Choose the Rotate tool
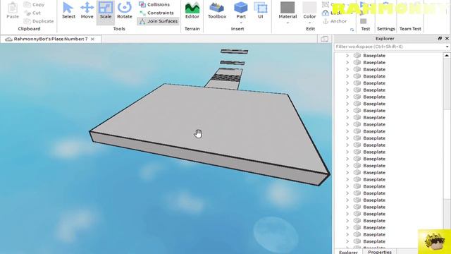 coord(125,11)
